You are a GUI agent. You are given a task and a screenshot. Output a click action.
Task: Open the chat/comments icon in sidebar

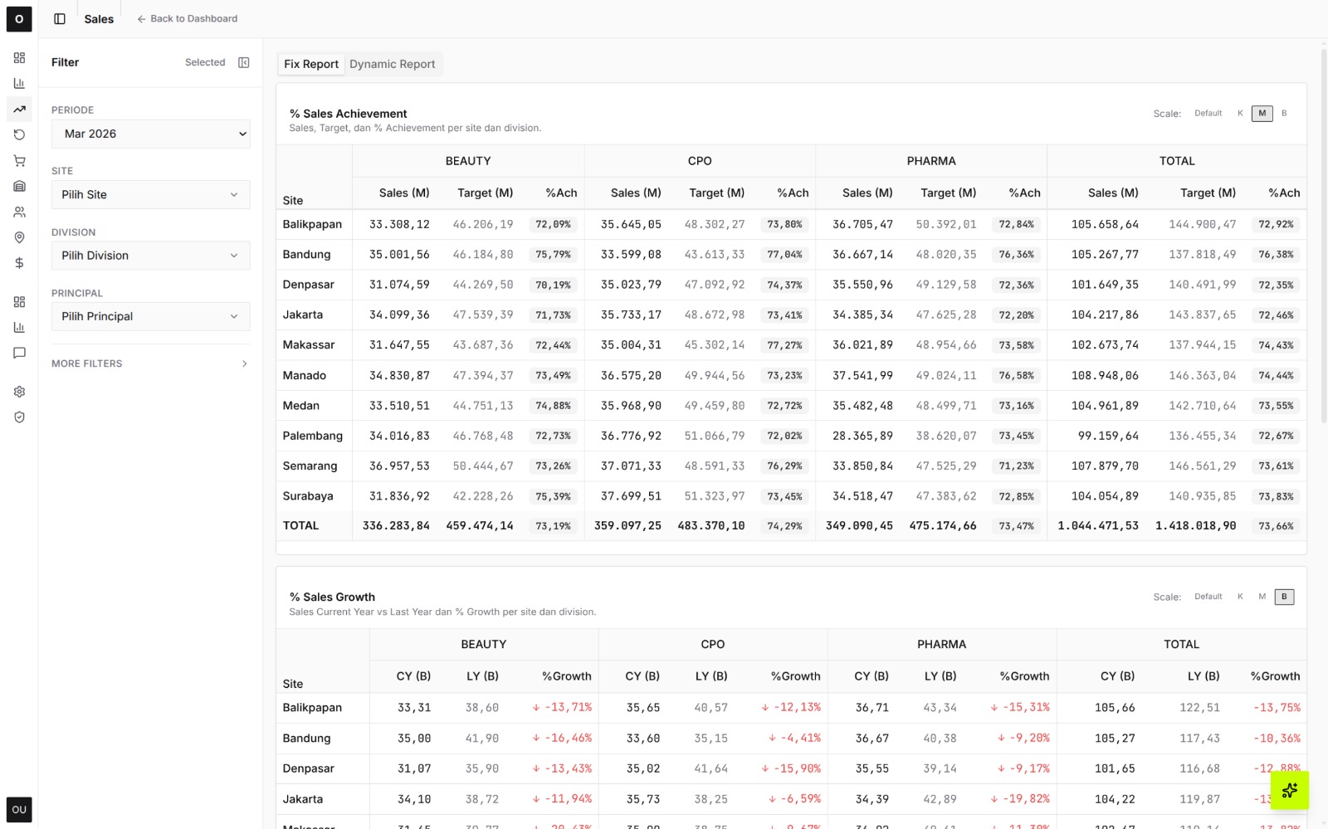point(19,353)
